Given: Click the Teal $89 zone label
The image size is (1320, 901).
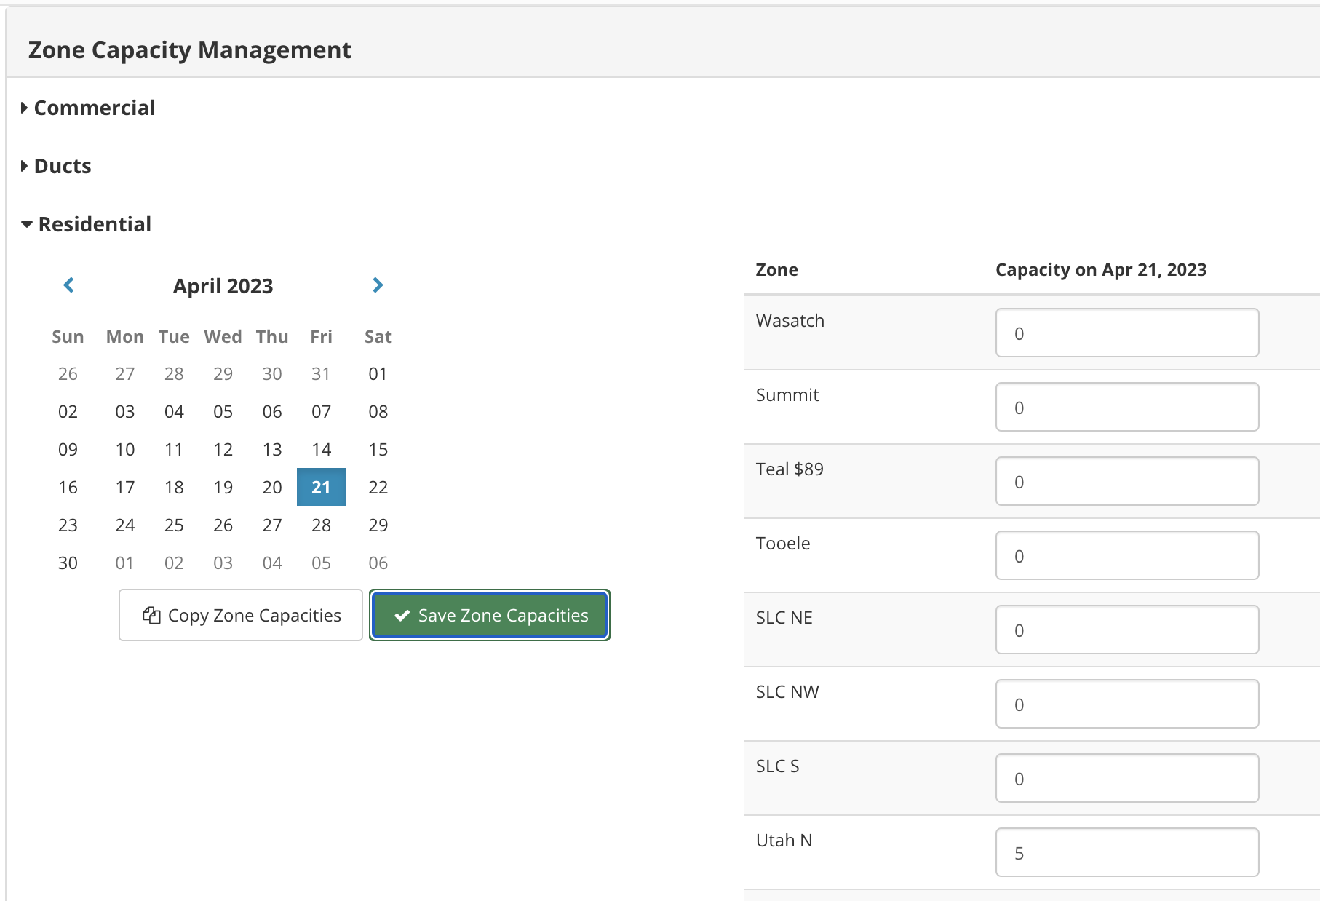Looking at the screenshot, I should coord(790,469).
